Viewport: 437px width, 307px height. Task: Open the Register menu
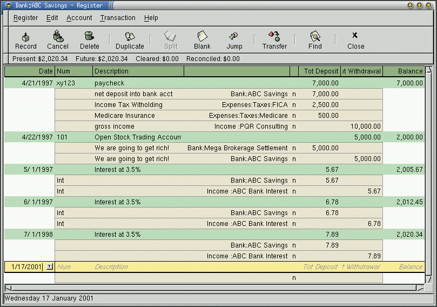26,18
